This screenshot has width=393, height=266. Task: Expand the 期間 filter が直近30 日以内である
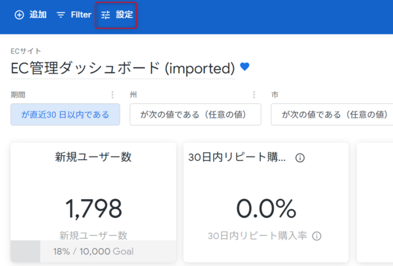[x=65, y=115]
